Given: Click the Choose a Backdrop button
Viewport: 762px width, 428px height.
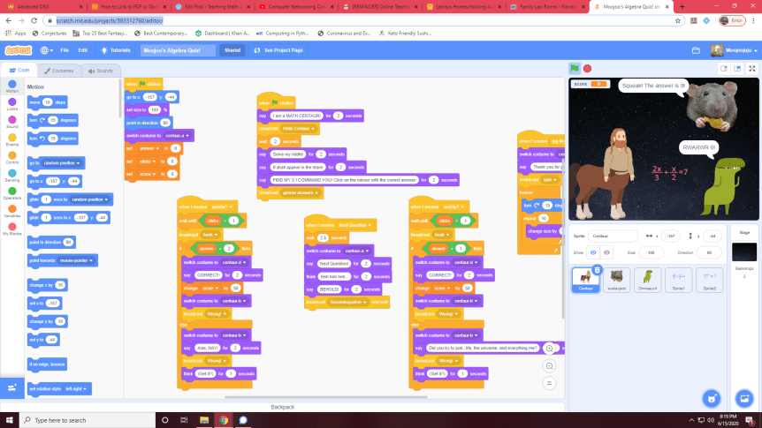Looking at the screenshot, I should (x=743, y=397).
